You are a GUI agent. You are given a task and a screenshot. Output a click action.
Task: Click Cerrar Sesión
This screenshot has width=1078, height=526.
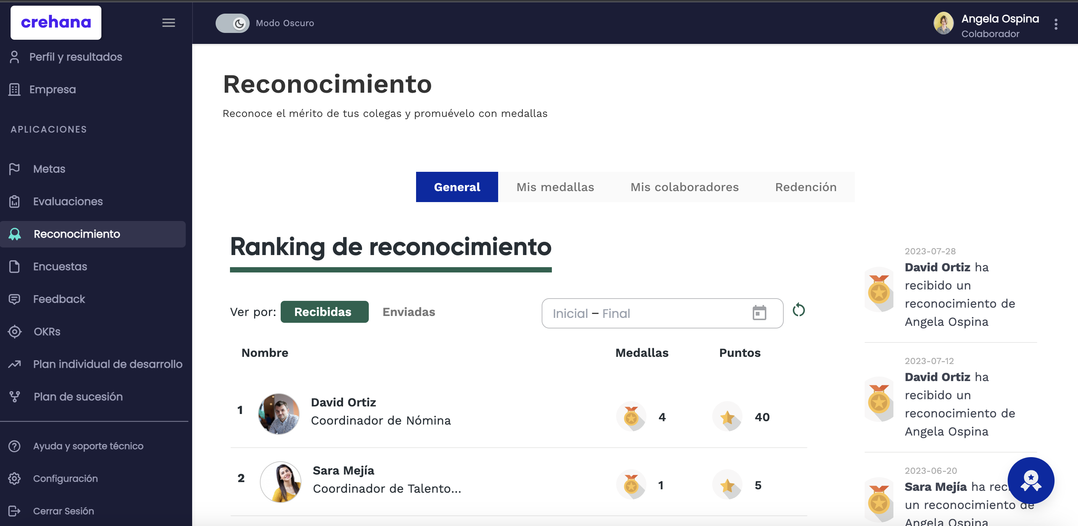pyautogui.click(x=63, y=511)
